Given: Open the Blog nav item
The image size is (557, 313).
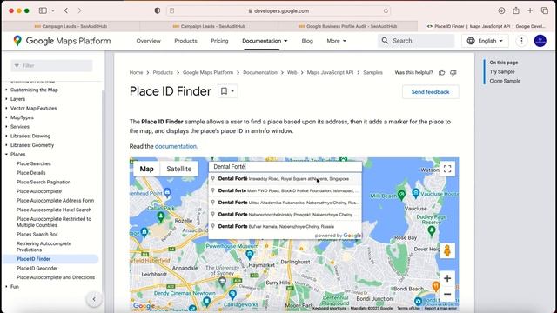Looking at the screenshot, I should pos(307,41).
